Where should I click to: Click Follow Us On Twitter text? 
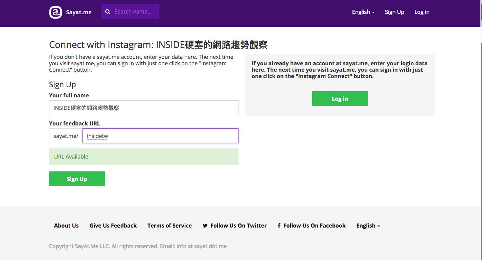pos(238,226)
